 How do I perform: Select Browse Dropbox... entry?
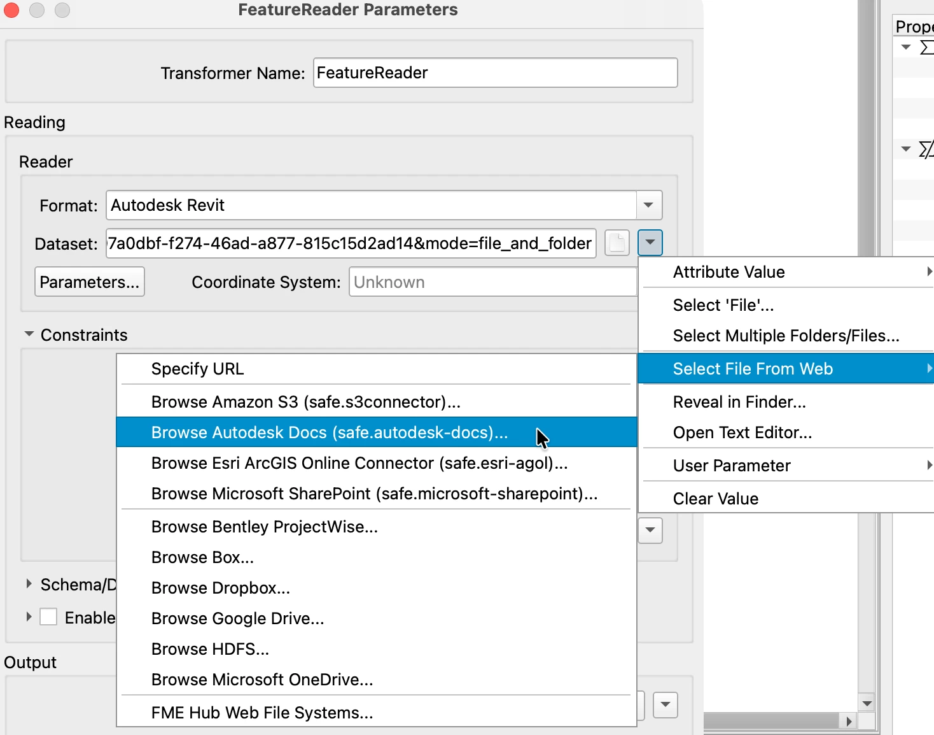[x=377, y=588]
